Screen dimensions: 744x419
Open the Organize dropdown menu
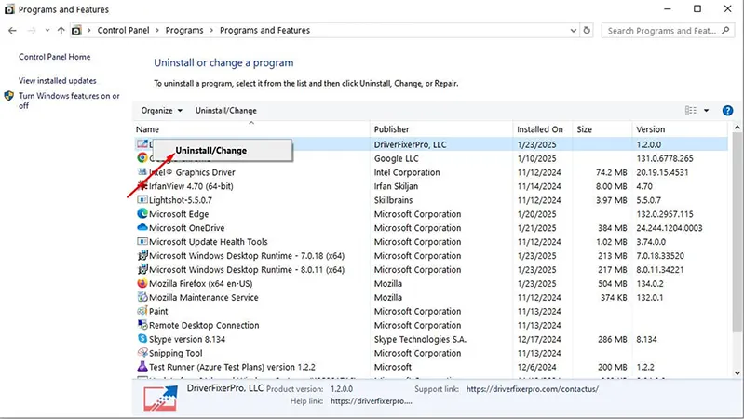pos(161,111)
